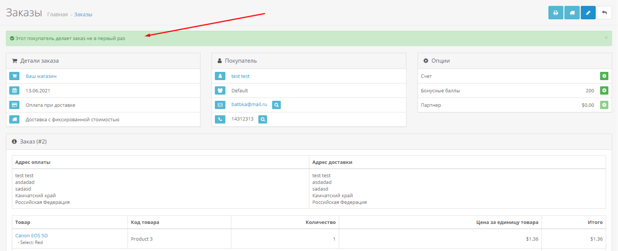Click the shopping cart store icon
Screen dimensions: 618x251
(x=14, y=76)
